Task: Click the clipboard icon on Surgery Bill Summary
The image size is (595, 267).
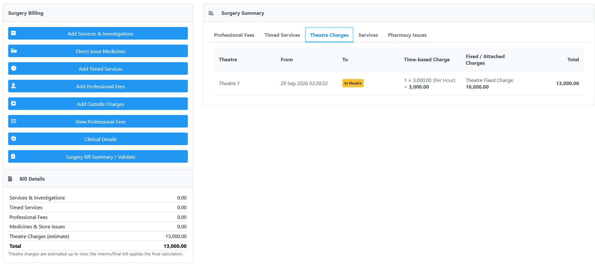Action: [13, 156]
